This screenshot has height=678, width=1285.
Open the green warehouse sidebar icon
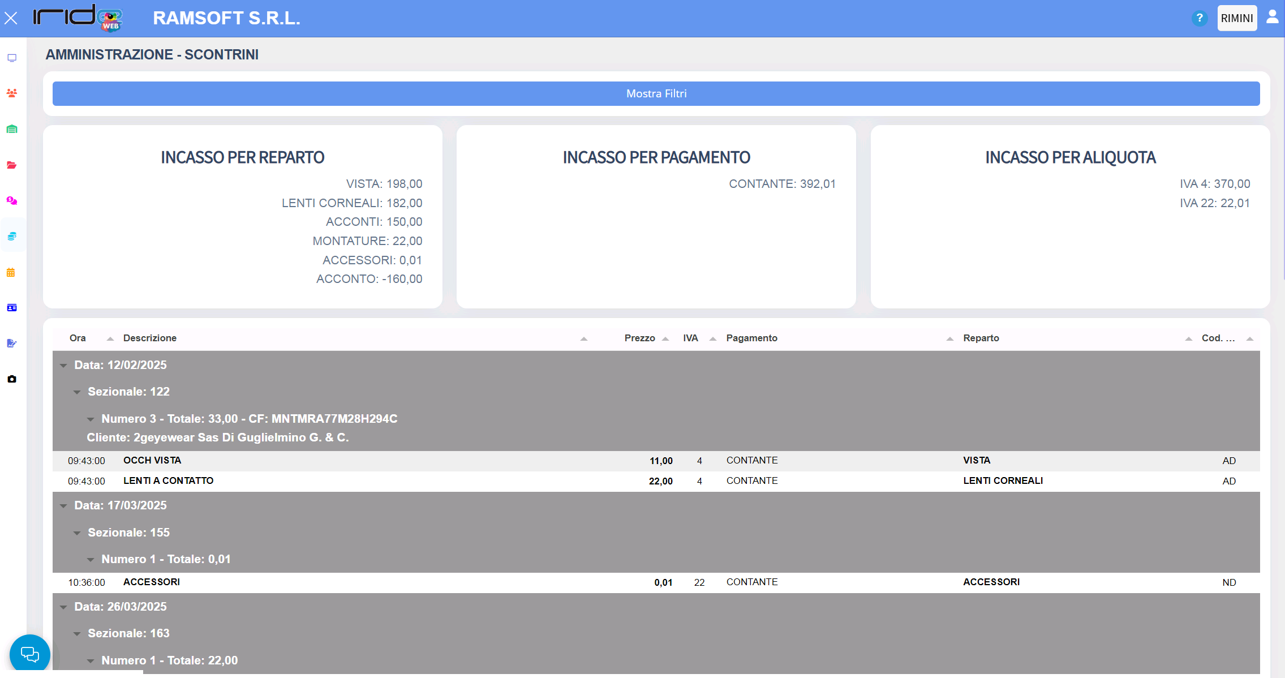12,129
